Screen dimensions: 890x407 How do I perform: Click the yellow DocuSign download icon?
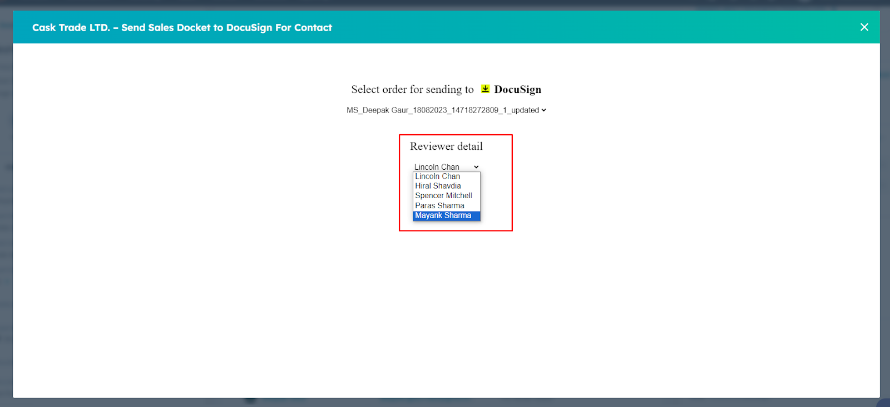(x=485, y=89)
